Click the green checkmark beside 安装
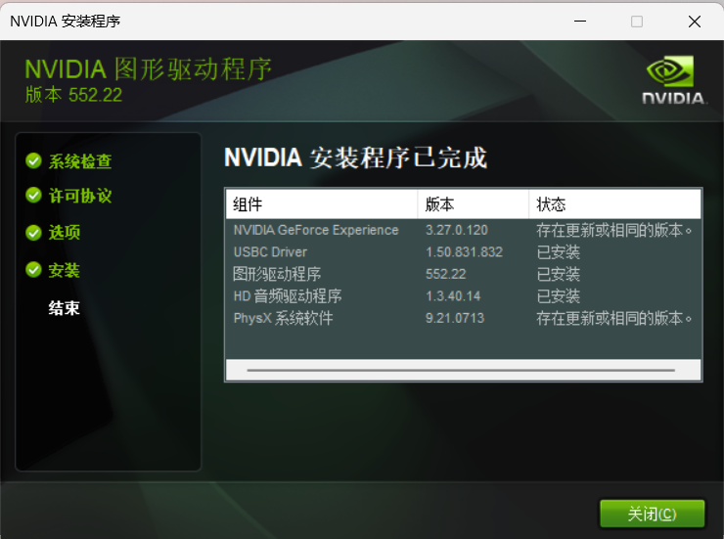 pos(33,270)
